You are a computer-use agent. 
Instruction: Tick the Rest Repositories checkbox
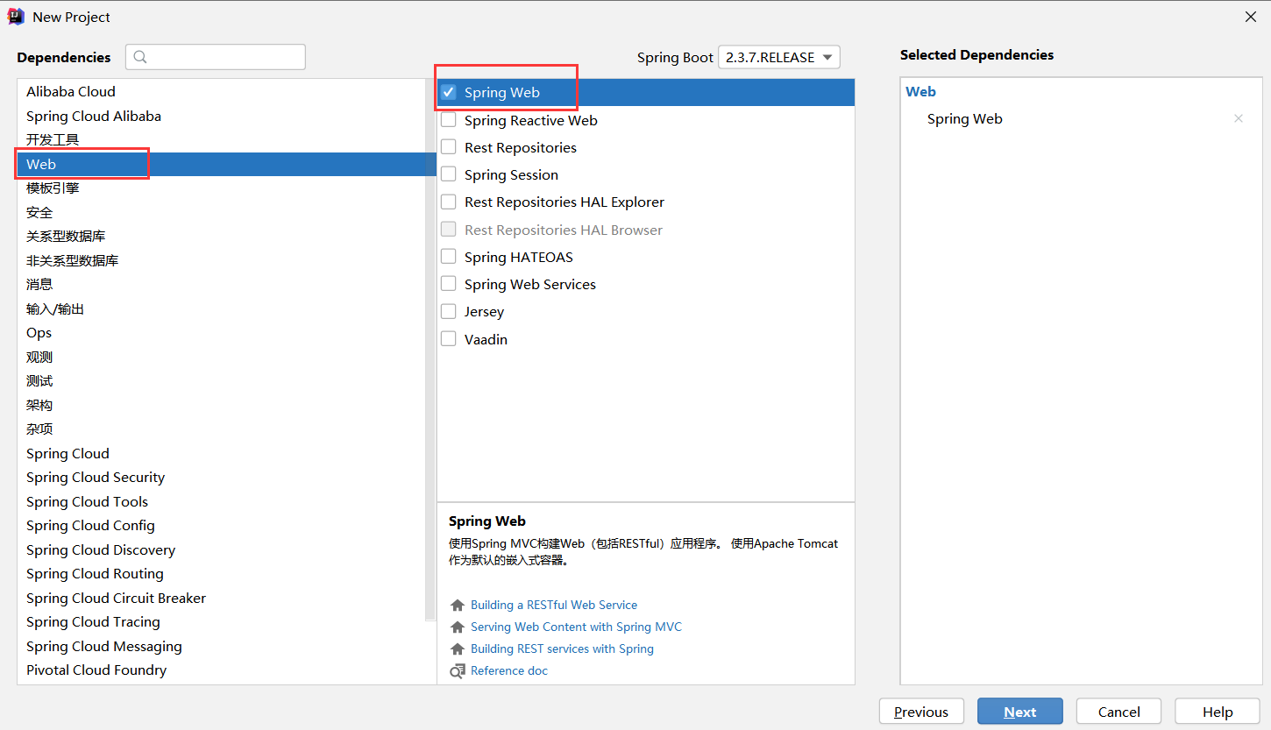point(449,147)
